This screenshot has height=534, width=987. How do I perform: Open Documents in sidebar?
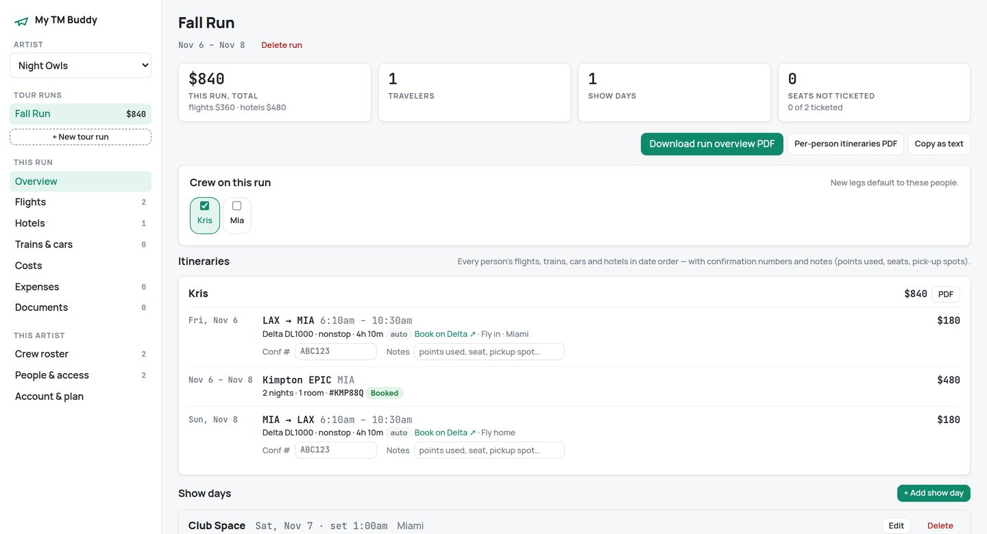coord(80,307)
